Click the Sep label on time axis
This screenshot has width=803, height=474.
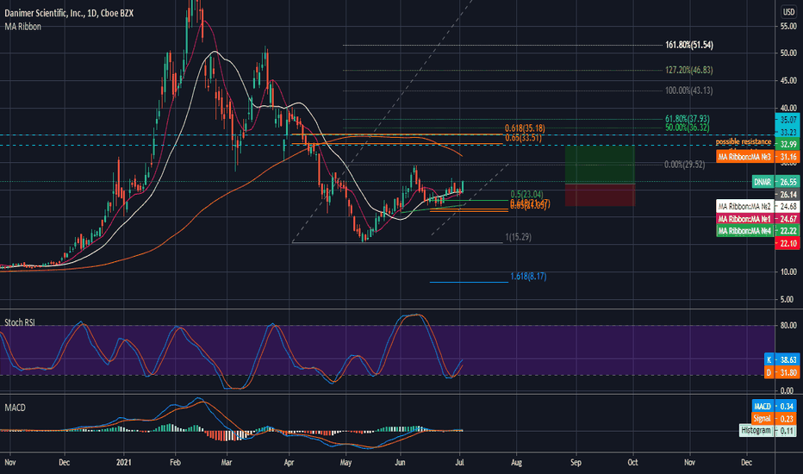point(576,462)
